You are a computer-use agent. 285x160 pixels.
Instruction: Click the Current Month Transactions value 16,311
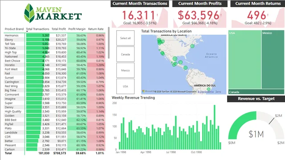(138, 15)
